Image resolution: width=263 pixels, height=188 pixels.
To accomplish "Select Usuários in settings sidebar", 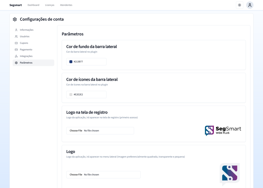I will (33, 36).
